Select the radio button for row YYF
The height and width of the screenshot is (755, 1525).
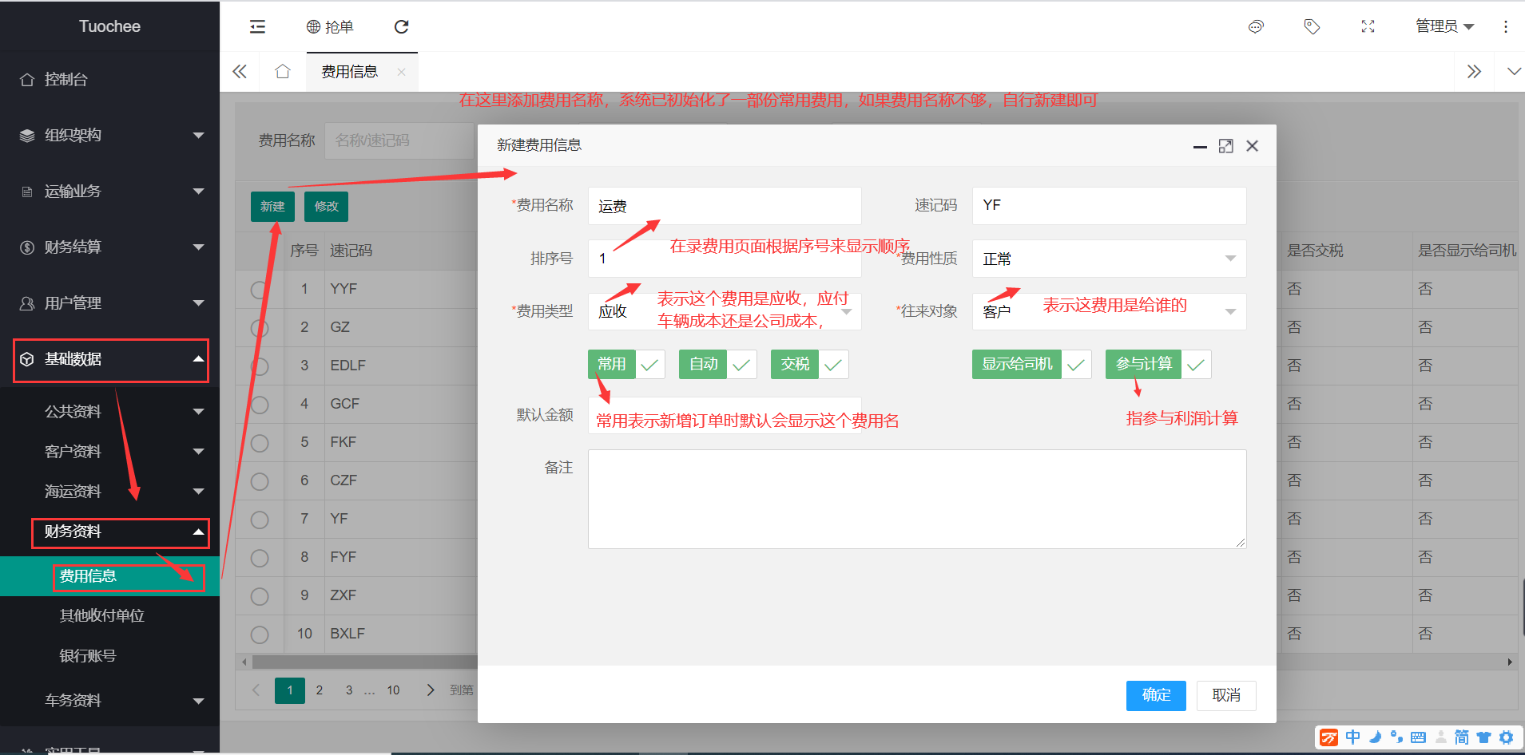pyautogui.click(x=259, y=290)
